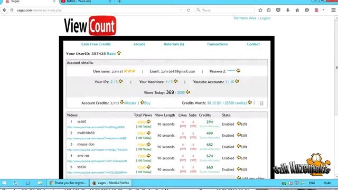Edit the mouse-lion video entry
Image resolution: width=338 pixels, height=190 pixels.
[x=244, y=147]
